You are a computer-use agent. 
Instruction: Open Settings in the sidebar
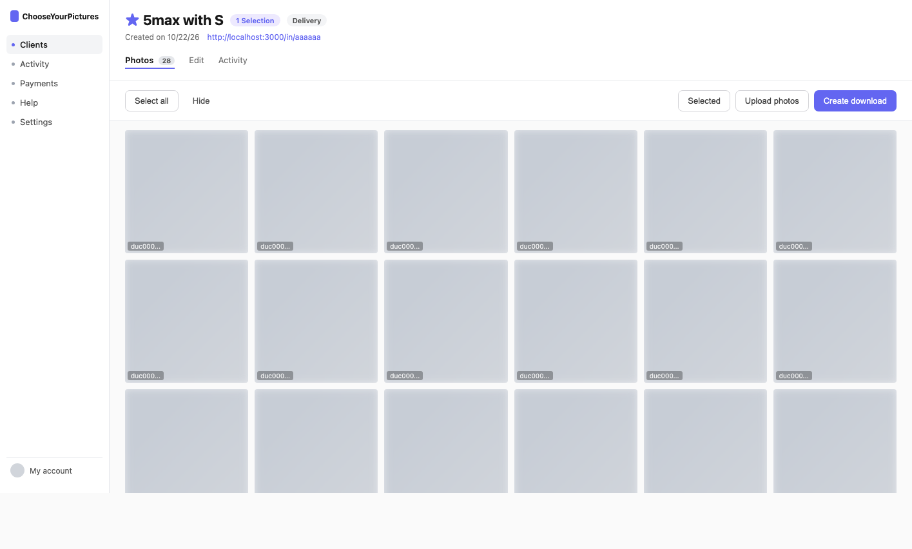(54, 122)
